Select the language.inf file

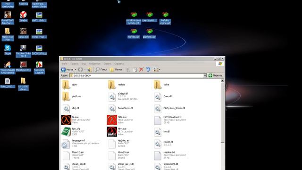pyautogui.click(x=81, y=144)
